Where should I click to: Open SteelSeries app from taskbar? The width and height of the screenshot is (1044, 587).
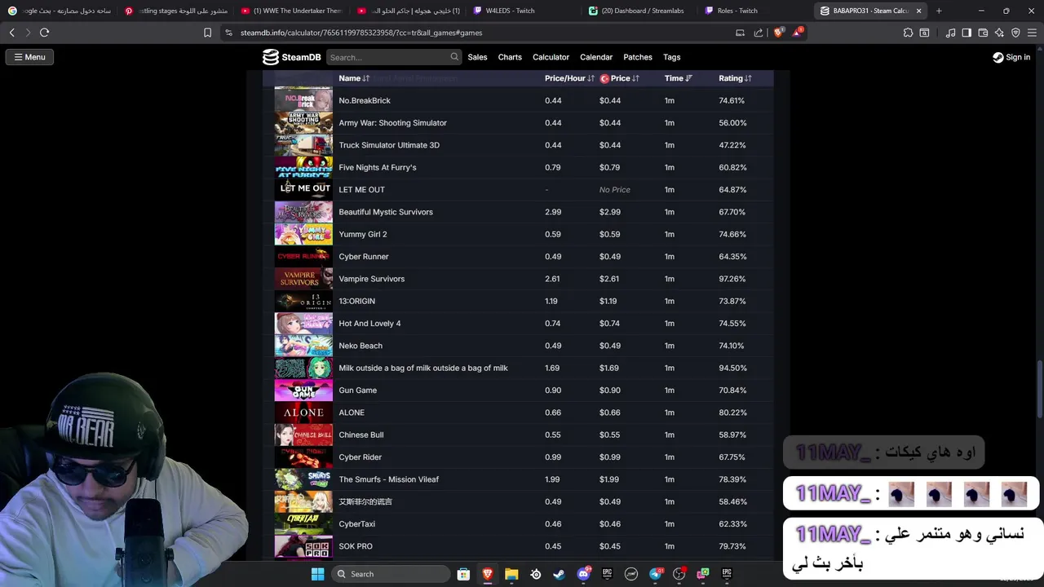(535, 574)
